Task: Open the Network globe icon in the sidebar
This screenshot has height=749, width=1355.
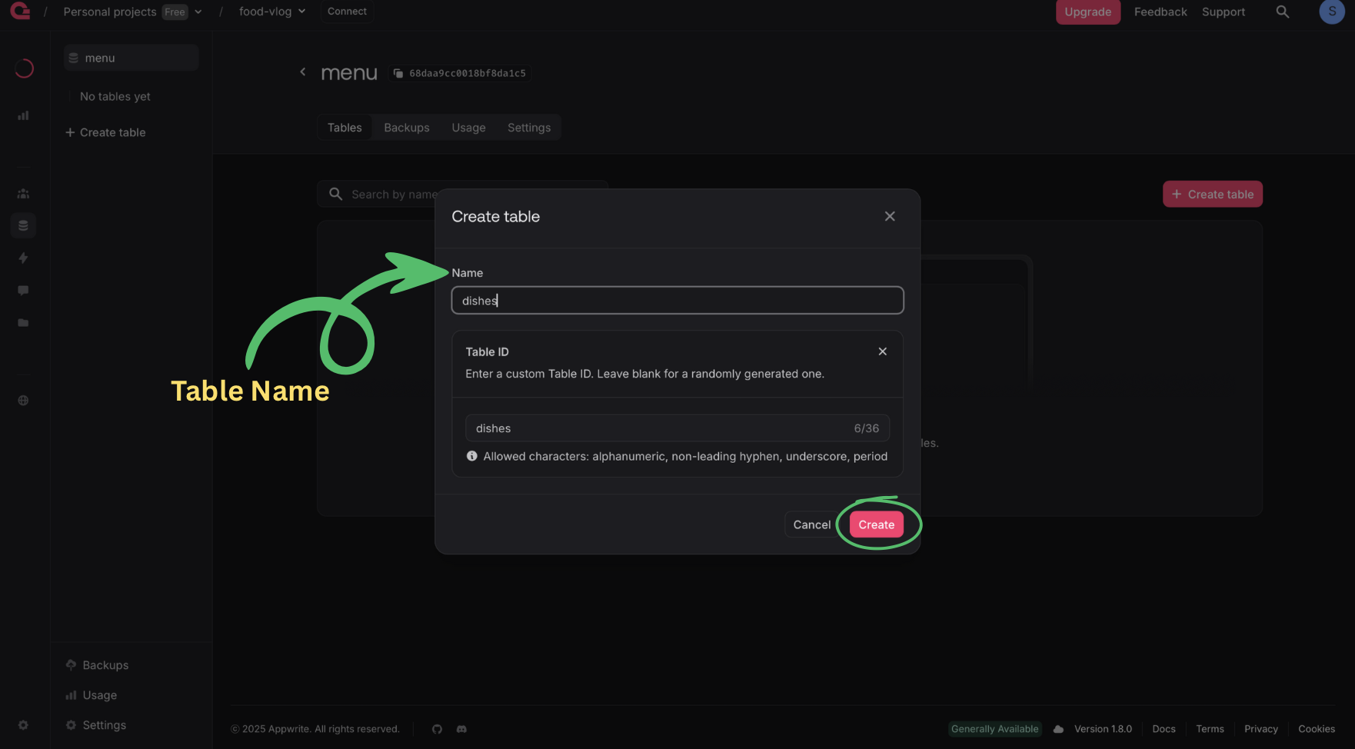Action: (x=23, y=400)
